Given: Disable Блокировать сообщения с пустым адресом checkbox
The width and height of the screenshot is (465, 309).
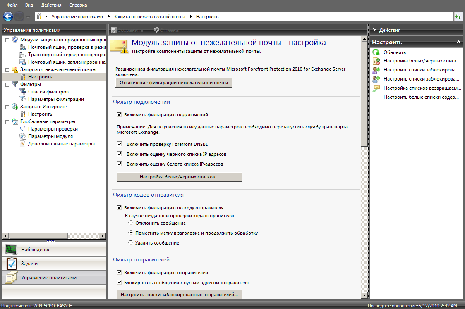Looking at the screenshot, I should [x=119, y=283].
